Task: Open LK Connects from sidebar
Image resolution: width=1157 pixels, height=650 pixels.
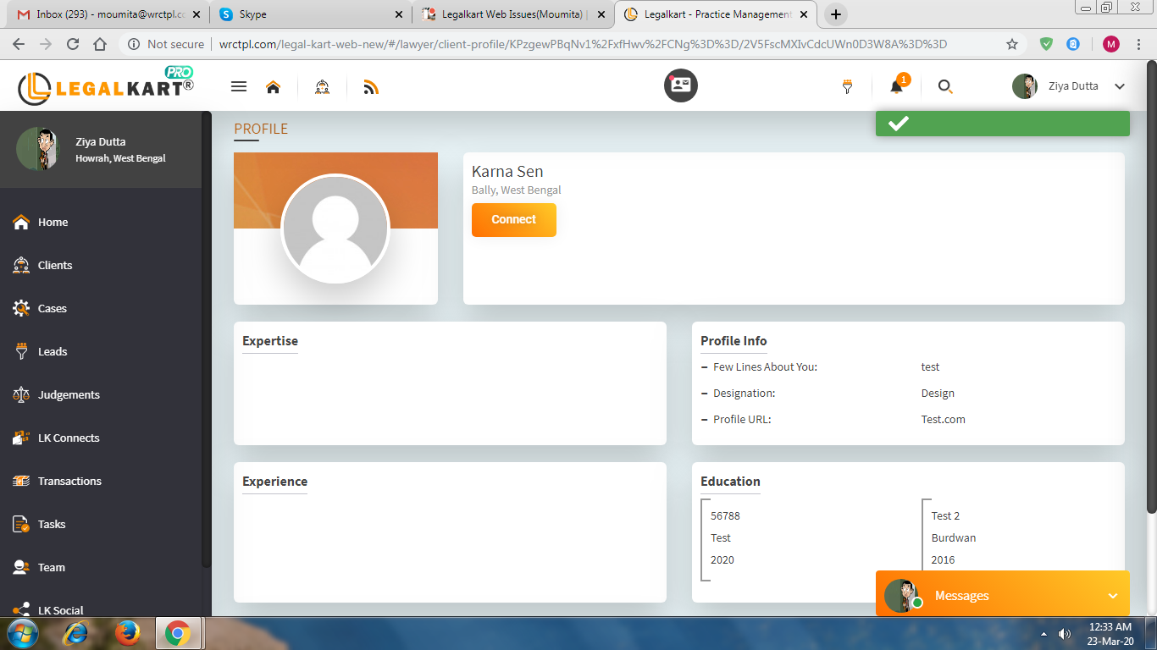Action: [x=68, y=438]
